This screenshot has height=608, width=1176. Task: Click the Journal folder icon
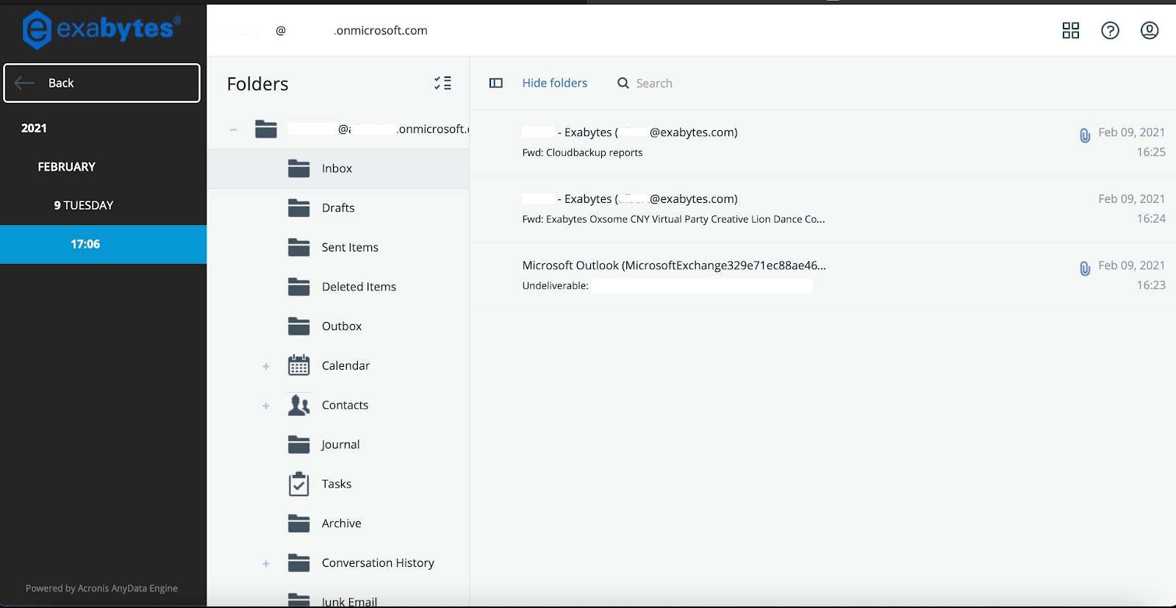(298, 445)
